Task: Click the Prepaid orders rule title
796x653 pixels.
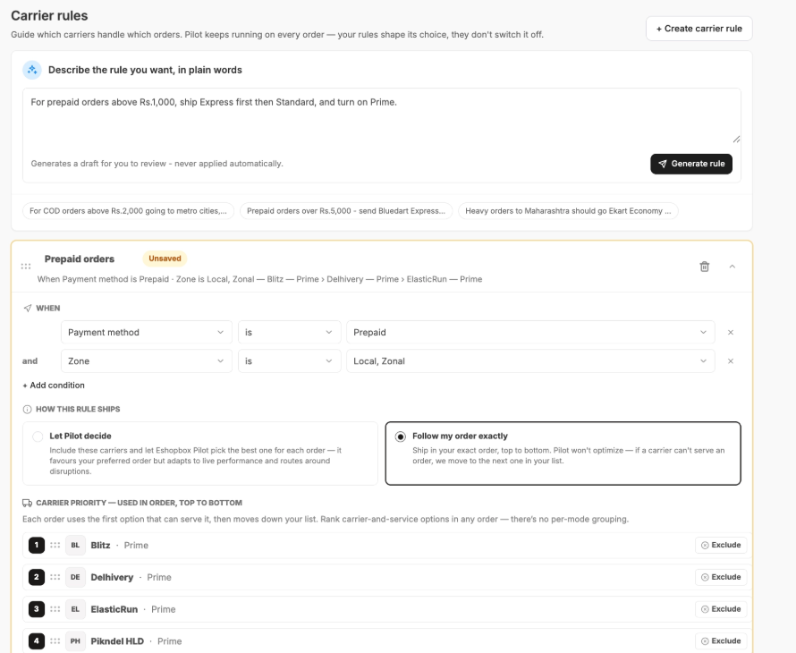Action: point(80,259)
